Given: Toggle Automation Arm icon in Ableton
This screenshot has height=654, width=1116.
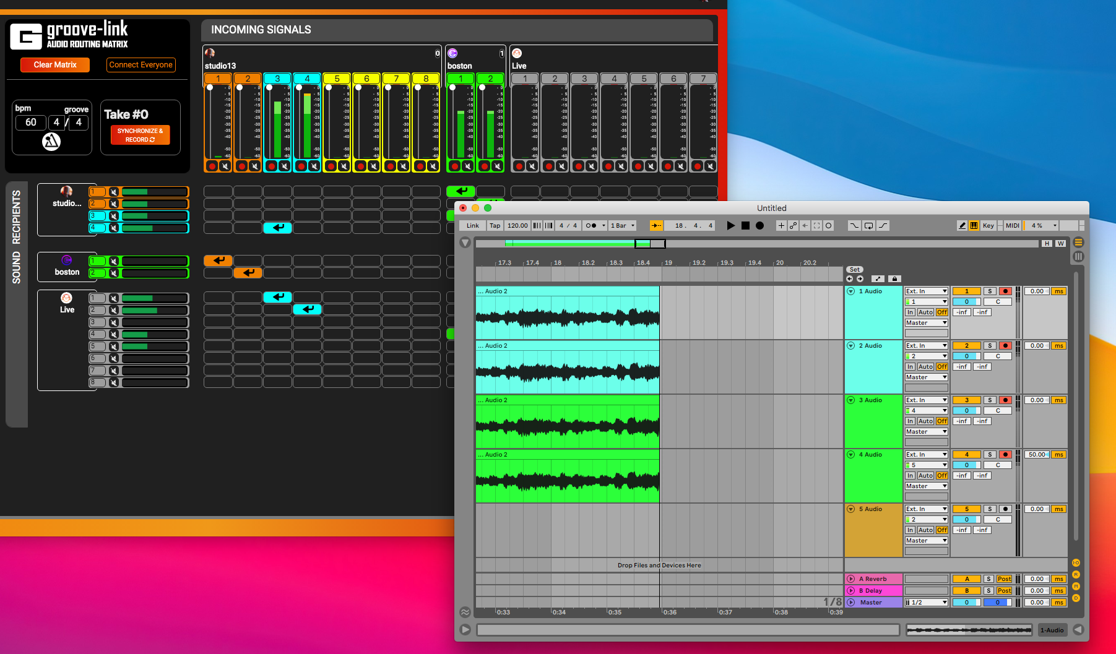Looking at the screenshot, I should 793,226.
